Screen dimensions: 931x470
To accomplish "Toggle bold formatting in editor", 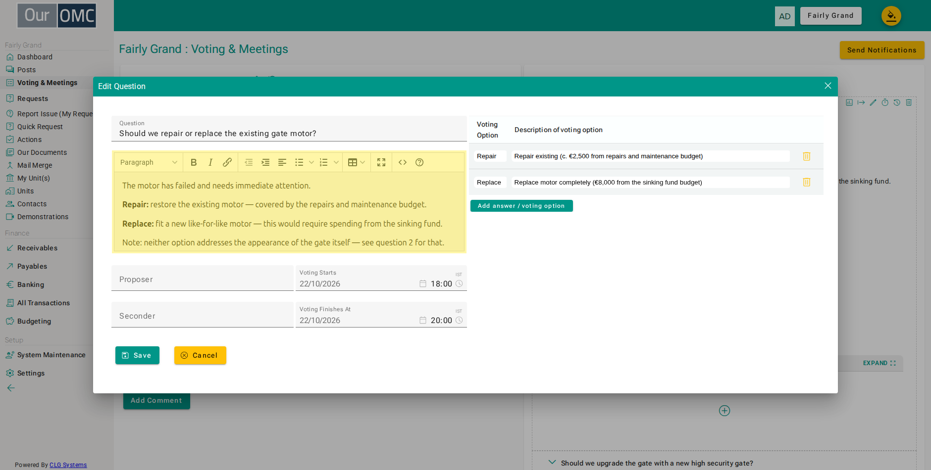I will [x=194, y=162].
